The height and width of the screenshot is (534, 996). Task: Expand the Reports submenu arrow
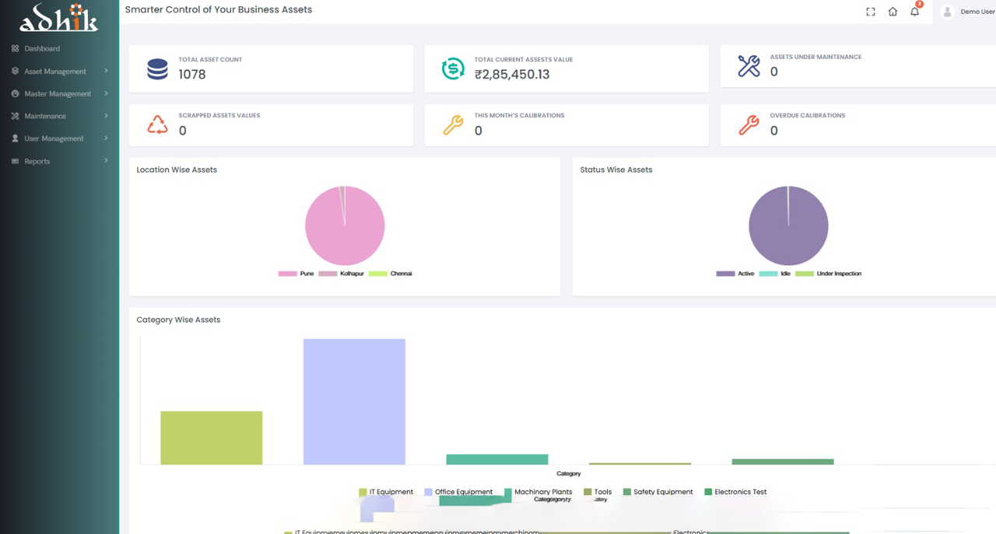[106, 161]
